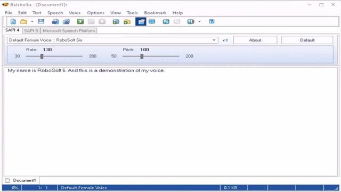Screen dimensions: 341x192
Task: Open the Options menu
Action: tap(96, 13)
